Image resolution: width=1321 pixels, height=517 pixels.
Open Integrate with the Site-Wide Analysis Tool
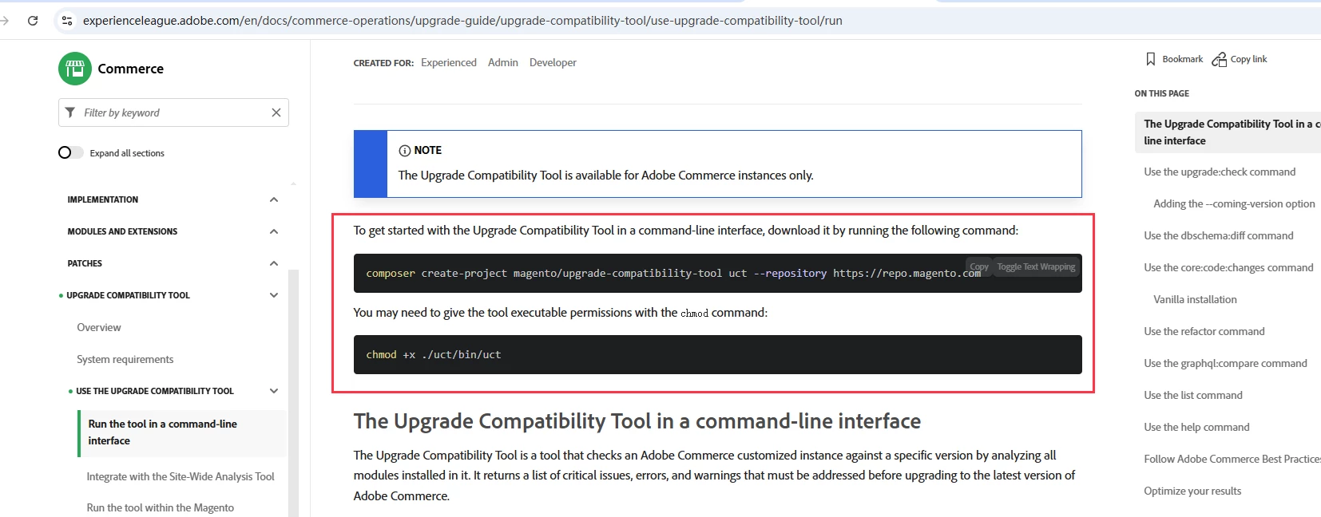pyautogui.click(x=180, y=476)
